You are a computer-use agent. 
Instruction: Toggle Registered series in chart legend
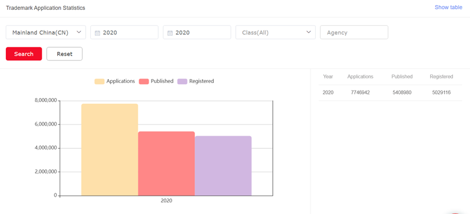tap(196, 81)
